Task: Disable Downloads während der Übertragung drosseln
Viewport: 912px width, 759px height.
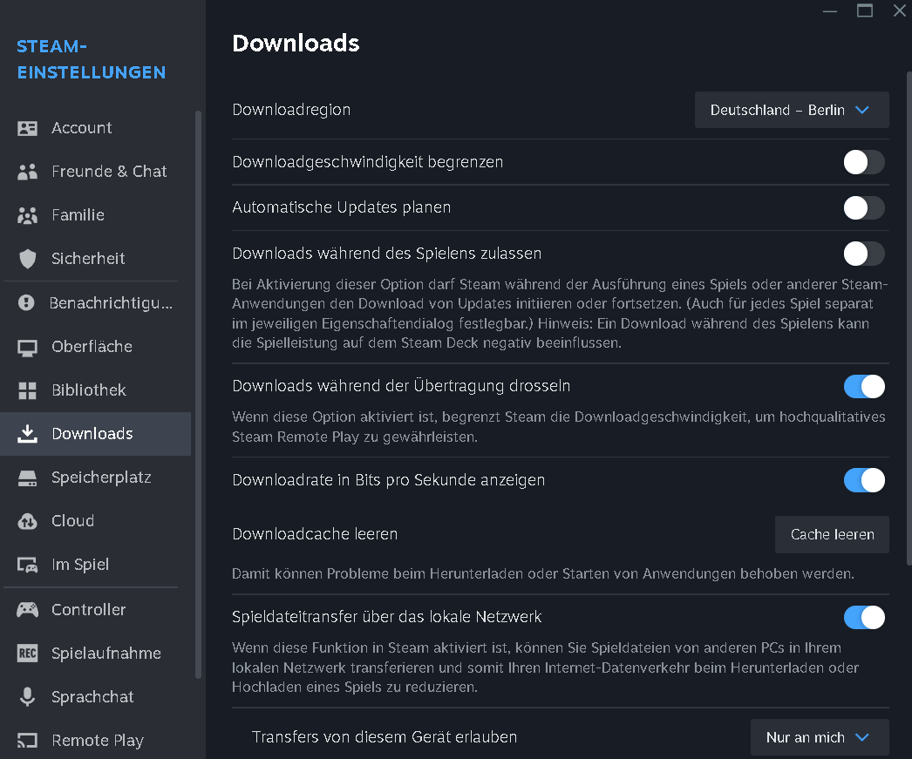Action: [864, 387]
